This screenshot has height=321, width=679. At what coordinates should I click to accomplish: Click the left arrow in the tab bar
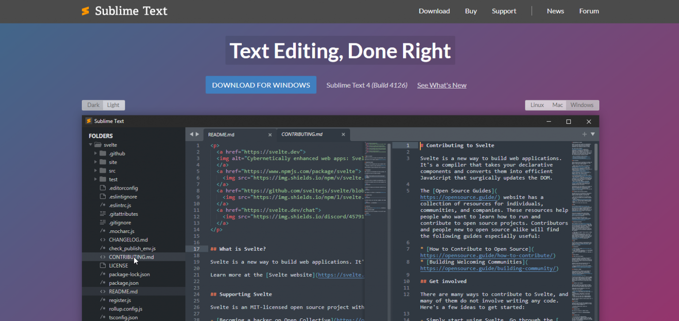click(x=191, y=134)
